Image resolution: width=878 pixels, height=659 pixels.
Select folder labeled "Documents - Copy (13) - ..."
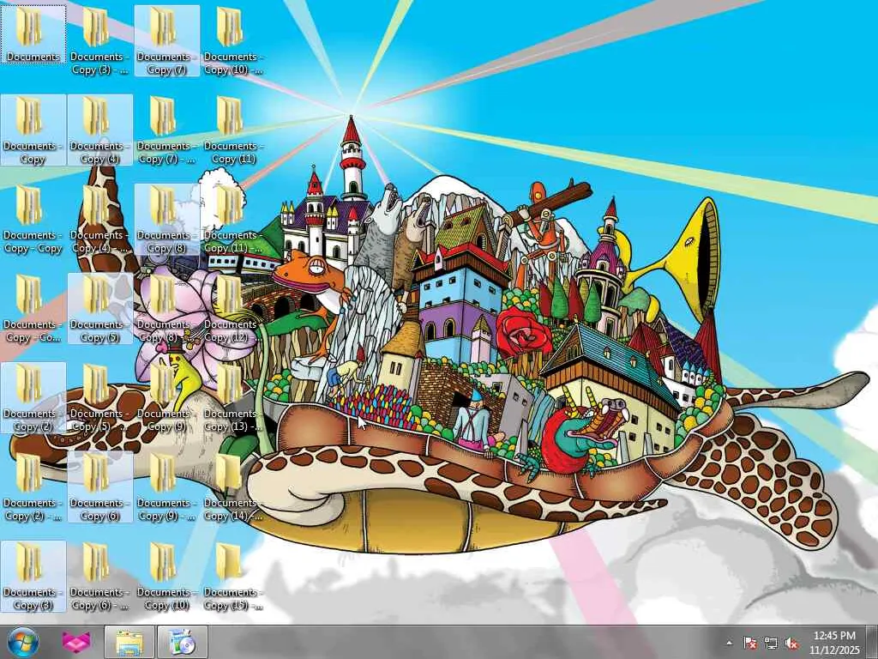pos(233,398)
